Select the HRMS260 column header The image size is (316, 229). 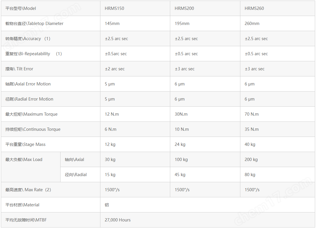(x=277, y=8)
